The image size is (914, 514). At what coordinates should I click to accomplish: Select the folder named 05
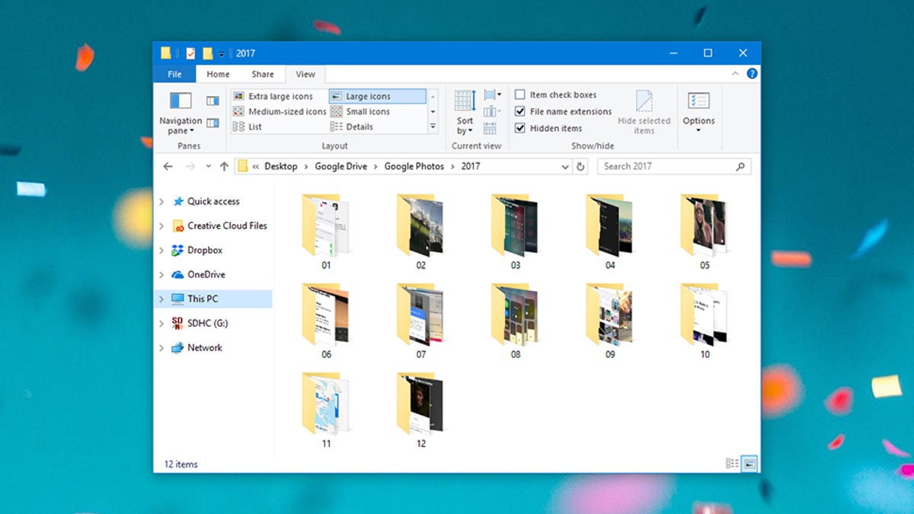click(x=705, y=231)
